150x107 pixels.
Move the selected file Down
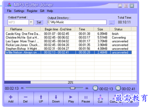click(56, 99)
